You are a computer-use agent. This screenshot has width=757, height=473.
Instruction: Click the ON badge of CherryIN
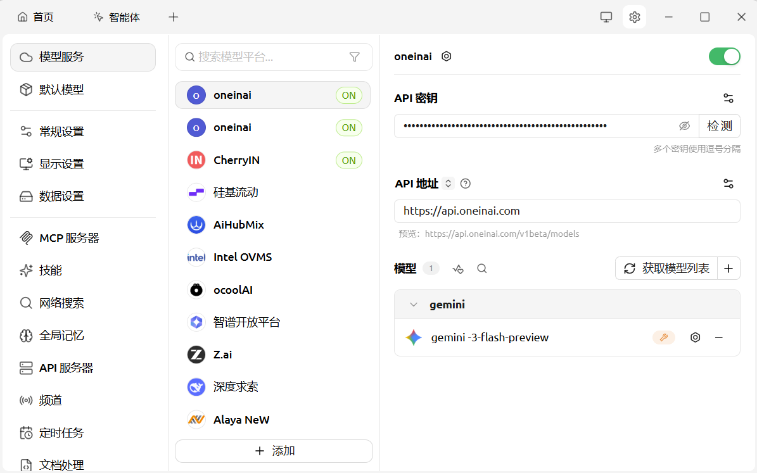pos(348,160)
